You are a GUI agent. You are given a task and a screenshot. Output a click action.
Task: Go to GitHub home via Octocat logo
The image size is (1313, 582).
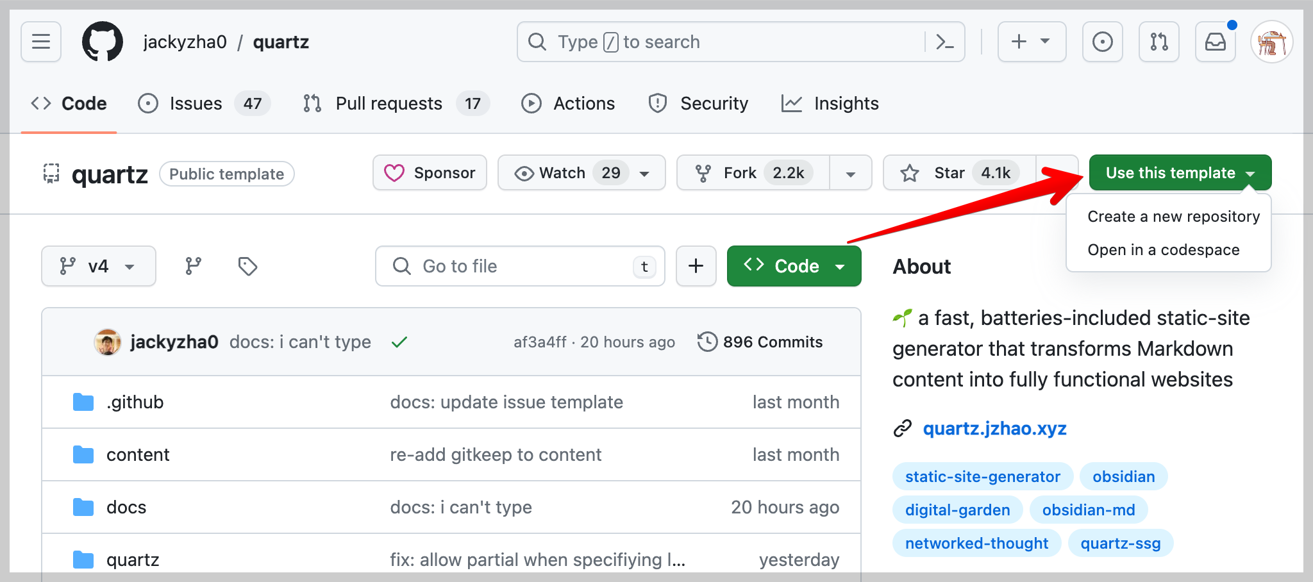[103, 42]
